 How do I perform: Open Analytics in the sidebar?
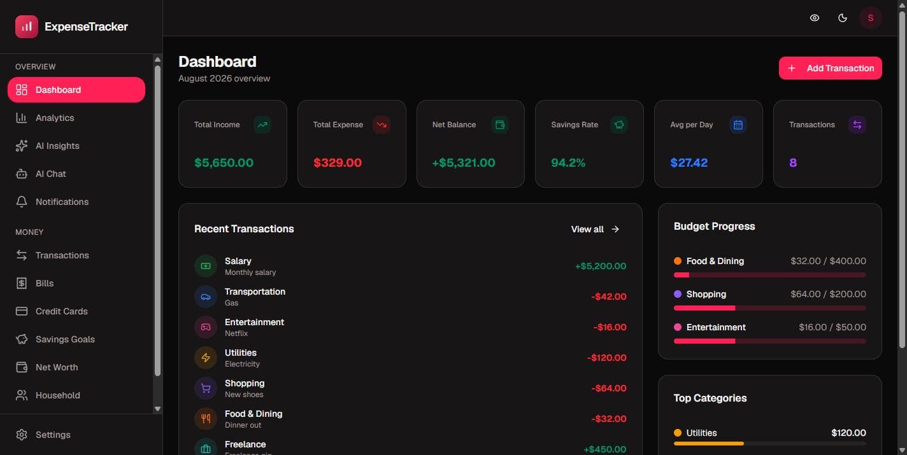[76, 118]
